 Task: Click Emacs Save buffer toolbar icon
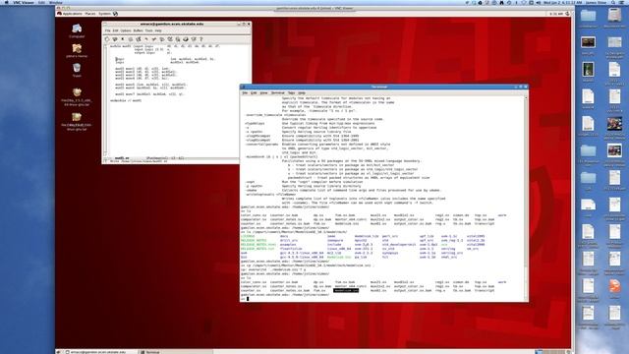click(131, 39)
